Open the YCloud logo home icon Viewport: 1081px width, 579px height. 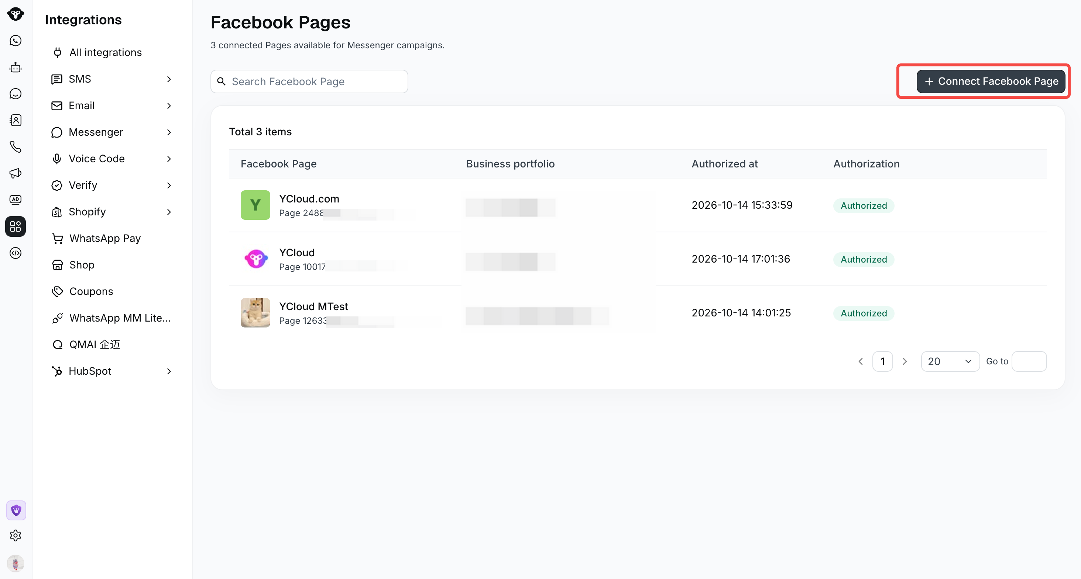tap(16, 14)
